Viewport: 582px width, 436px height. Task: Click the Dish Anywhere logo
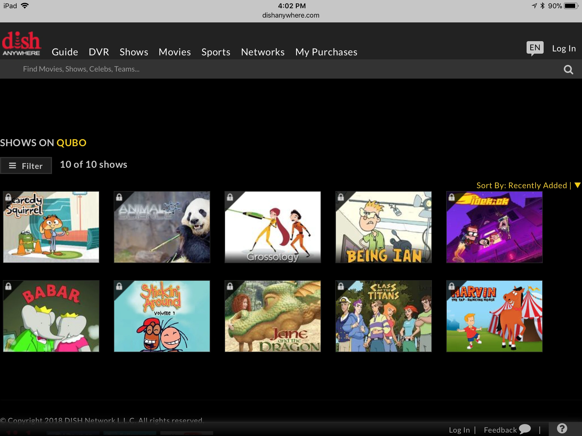click(22, 43)
